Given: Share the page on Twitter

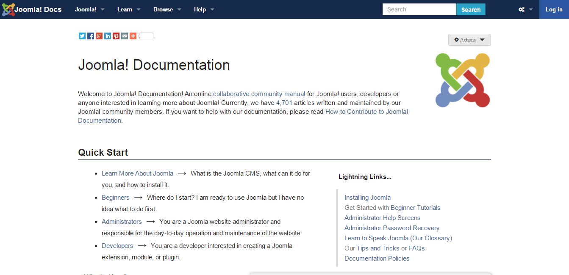Looking at the screenshot, I should [x=82, y=36].
